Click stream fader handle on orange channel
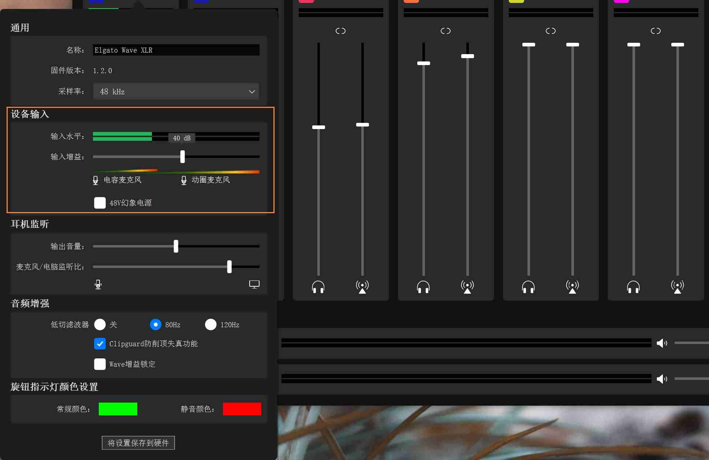Image resolution: width=709 pixels, height=460 pixels. pos(467,56)
